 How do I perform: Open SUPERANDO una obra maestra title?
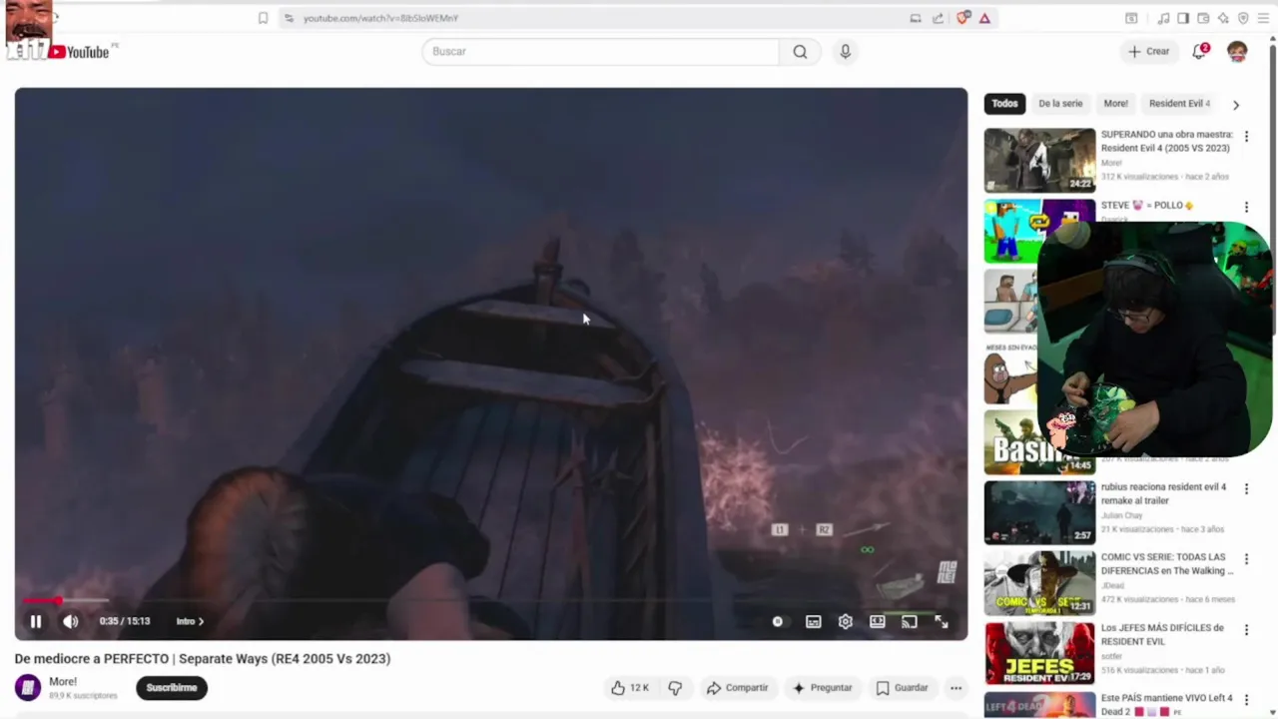(1166, 141)
